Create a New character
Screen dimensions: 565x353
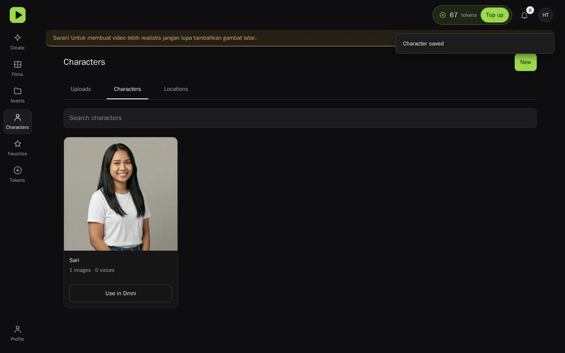(x=526, y=62)
